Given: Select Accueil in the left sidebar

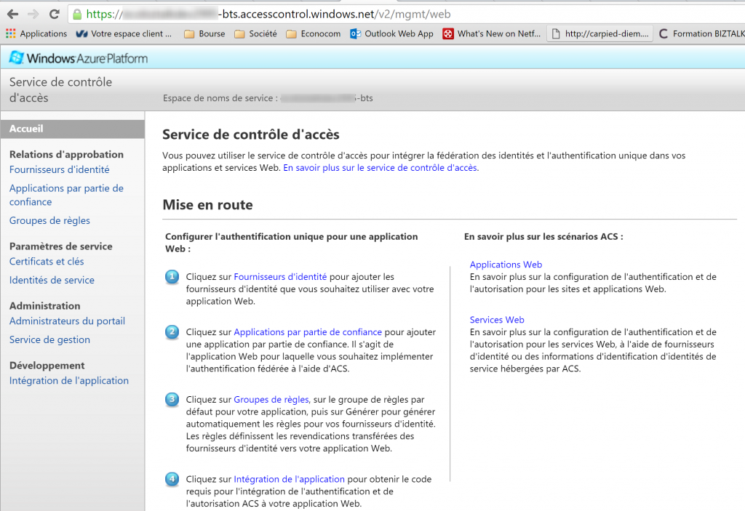Looking at the screenshot, I should point(27,129).
